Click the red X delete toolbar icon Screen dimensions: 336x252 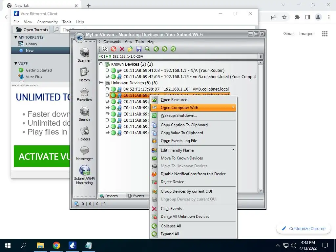(122, 49)
